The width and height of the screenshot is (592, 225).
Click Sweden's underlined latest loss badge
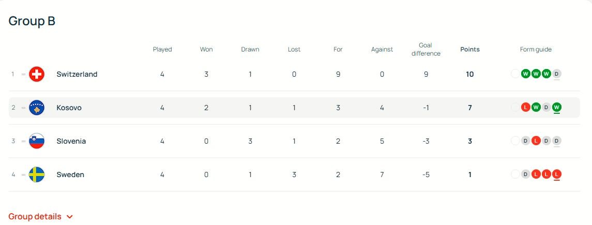click(556, 175)
